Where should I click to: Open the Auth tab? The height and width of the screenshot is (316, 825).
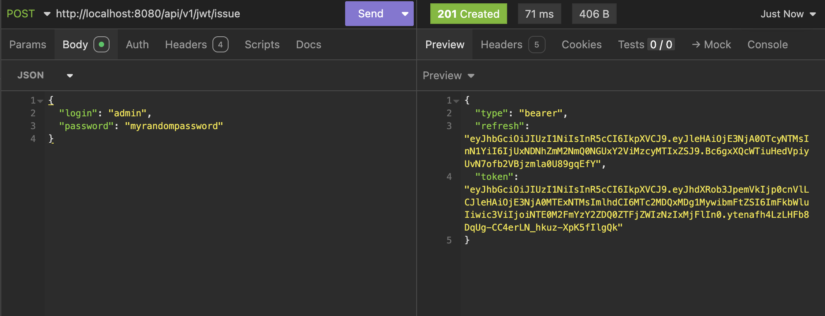(137, 45)
